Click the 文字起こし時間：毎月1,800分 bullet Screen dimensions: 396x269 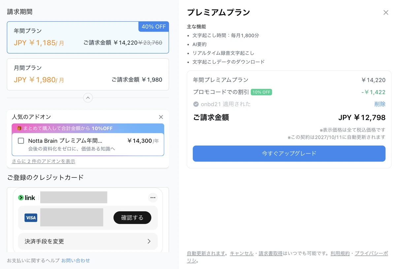(x=226, y=35)
